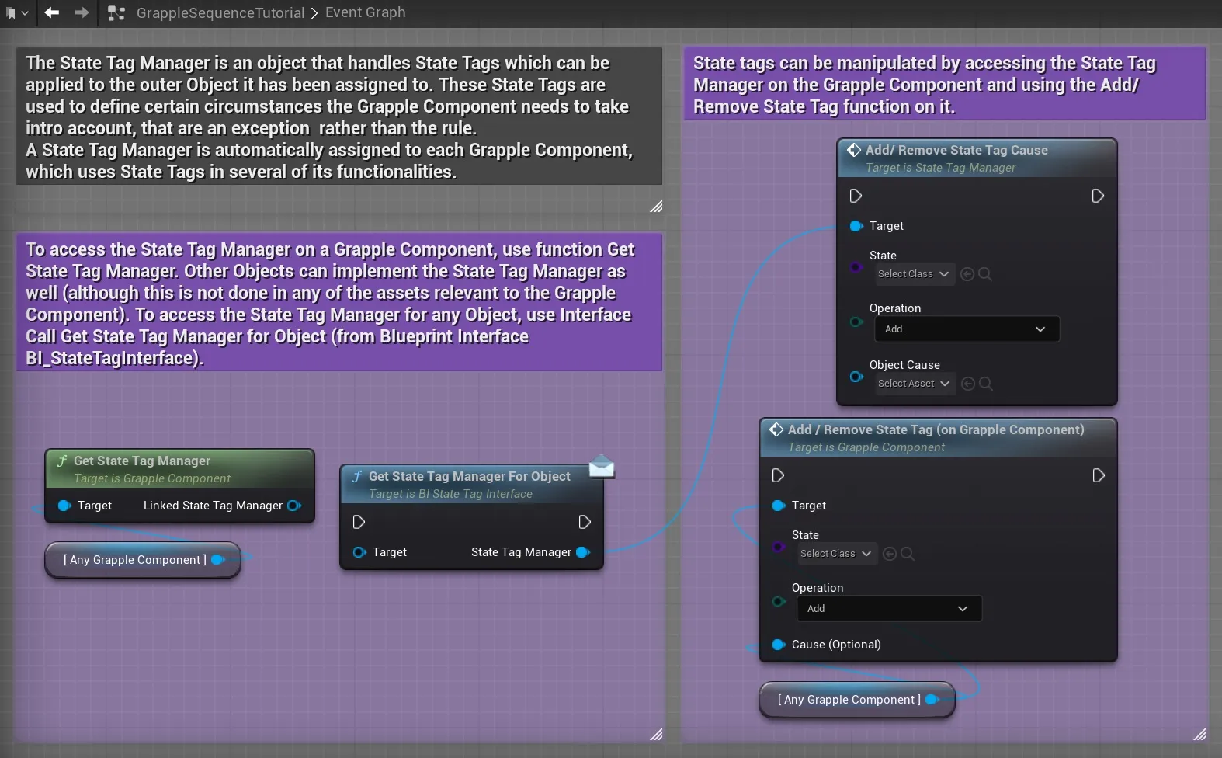The image size is (1222, 758).
Task: Open the bookmarks dropdown in toolbar
Action: point(16,13)
